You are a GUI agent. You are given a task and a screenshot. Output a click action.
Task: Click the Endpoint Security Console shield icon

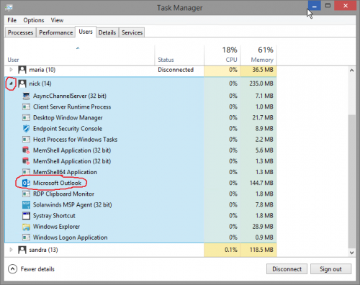click(x=26, y=129)
